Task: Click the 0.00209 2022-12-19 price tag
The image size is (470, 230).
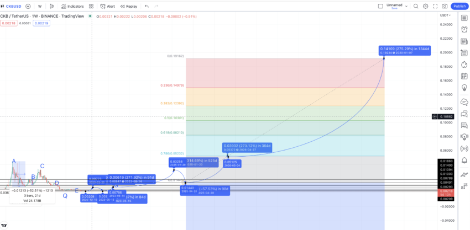Action: point(88,199)
